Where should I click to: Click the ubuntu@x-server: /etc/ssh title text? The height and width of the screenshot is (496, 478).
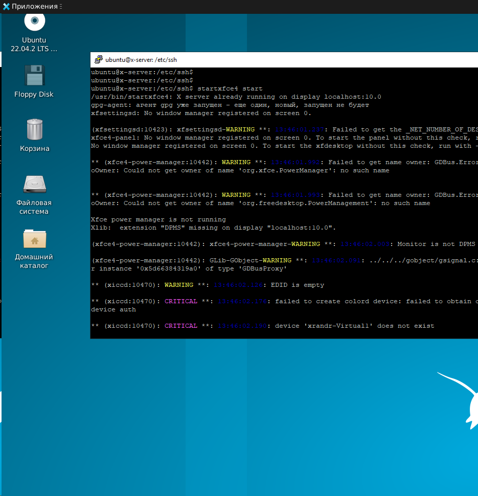(142, 59)
